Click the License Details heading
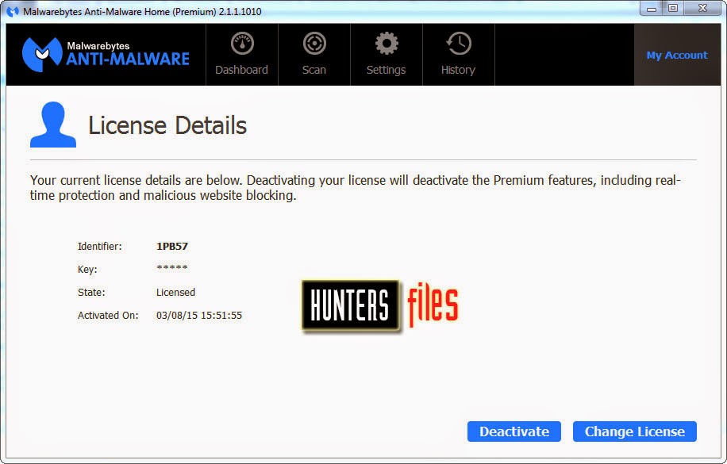727x464 pixels. (x=167, y=125)
